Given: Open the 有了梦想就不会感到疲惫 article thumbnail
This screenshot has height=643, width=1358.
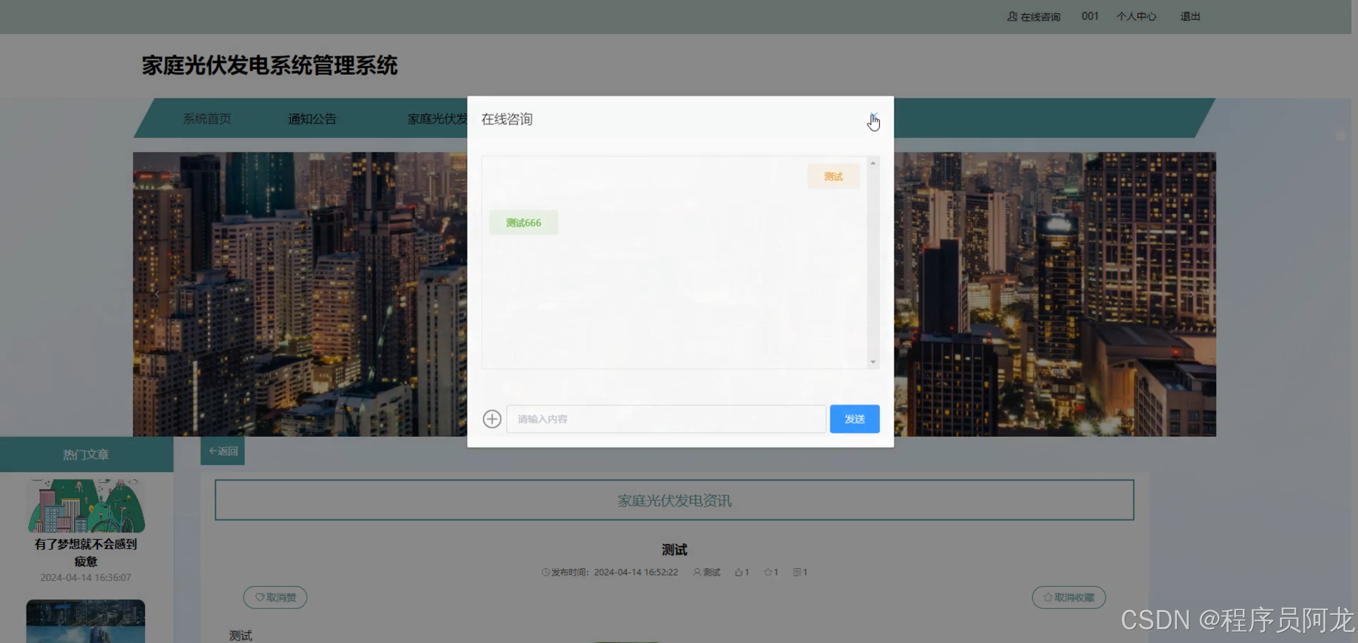Looking at the screenshot, I should [x=86, y=506].
